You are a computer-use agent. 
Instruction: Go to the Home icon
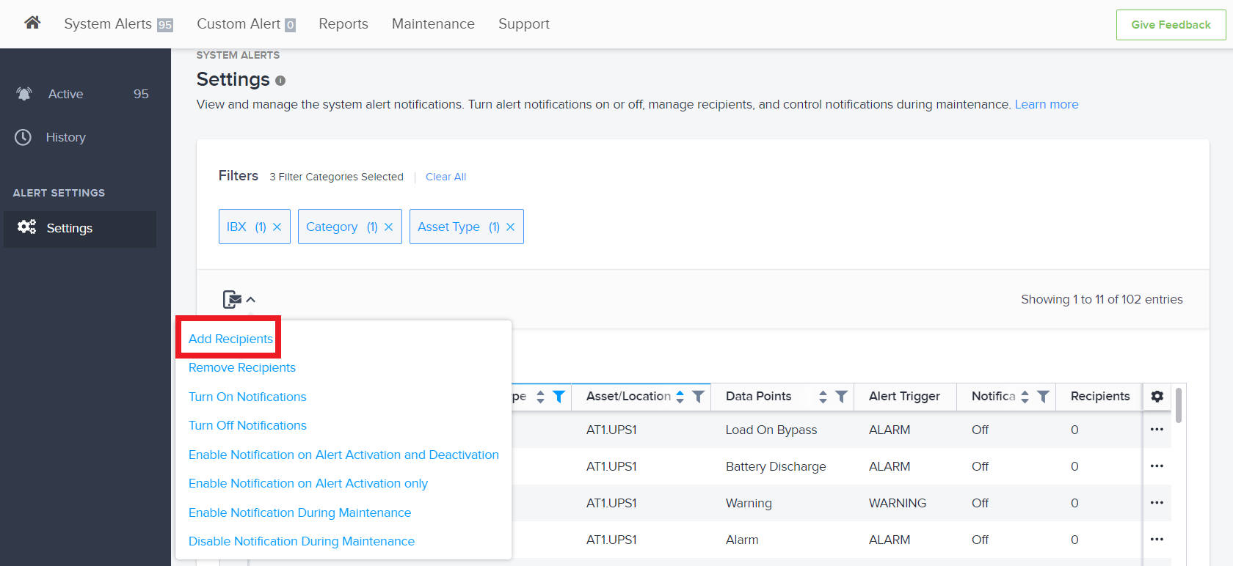[32, 23]
